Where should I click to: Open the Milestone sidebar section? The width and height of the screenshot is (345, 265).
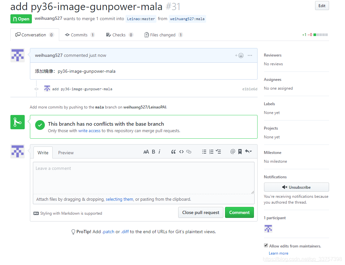click(x=272, y=153)
